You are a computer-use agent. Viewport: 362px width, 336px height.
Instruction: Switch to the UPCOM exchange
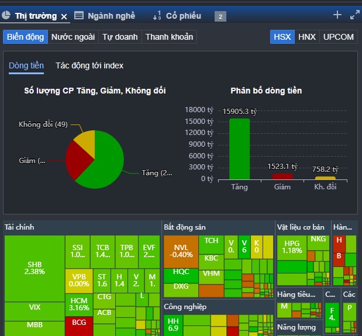(339, 37)
